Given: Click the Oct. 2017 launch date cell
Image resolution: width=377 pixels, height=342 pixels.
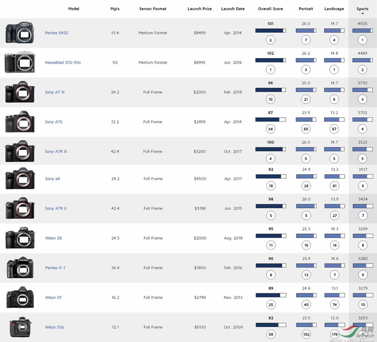Looking at the screenshot, I should tap(233, 151).
